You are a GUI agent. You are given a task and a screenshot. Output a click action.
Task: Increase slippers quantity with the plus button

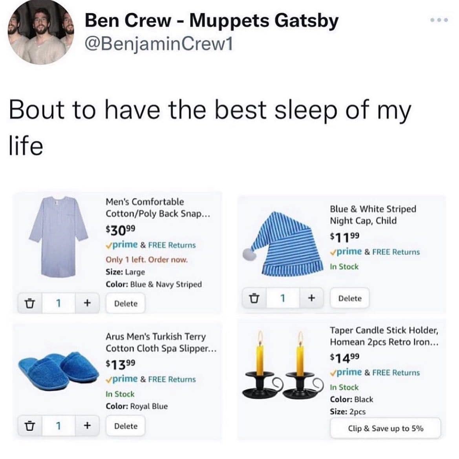click(87, 426)
